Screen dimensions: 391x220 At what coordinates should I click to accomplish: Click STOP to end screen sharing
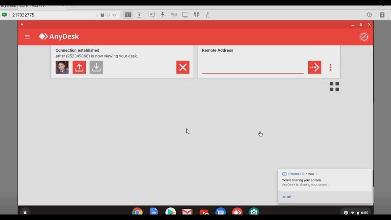287,197
